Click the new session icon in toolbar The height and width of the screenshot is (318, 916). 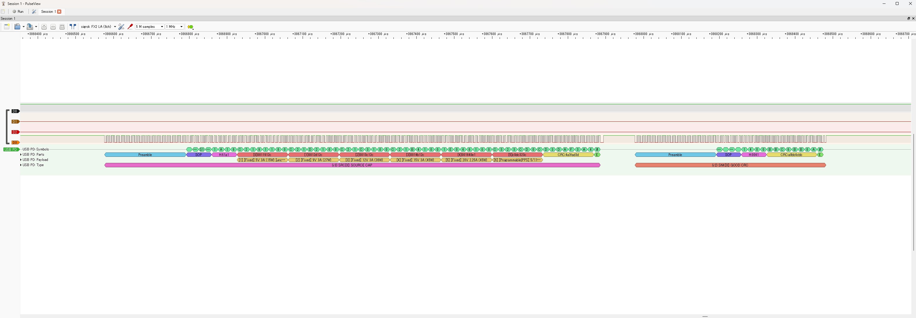tap(7, 27)
